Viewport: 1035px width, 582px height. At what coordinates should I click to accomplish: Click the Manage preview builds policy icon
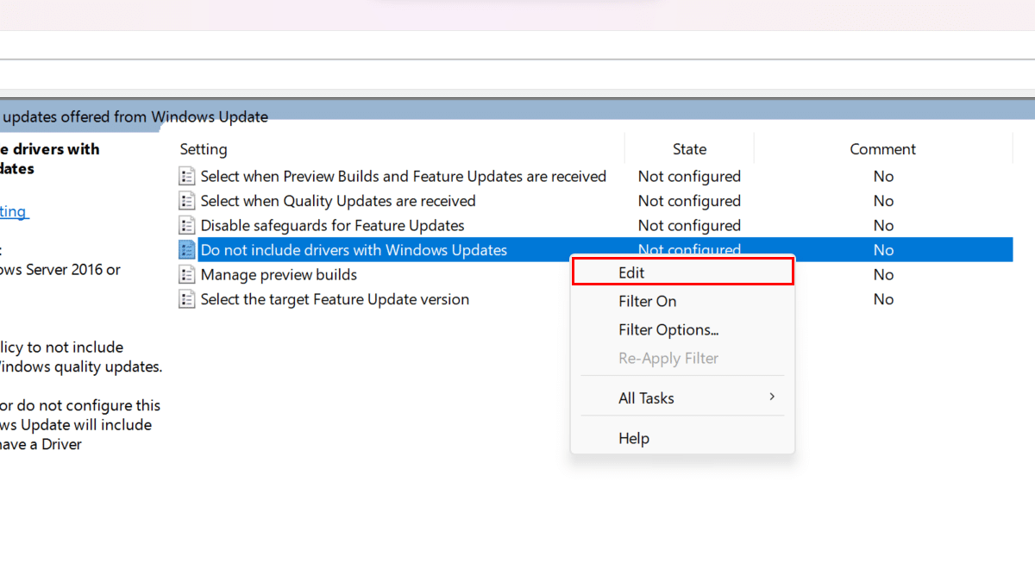186,275
